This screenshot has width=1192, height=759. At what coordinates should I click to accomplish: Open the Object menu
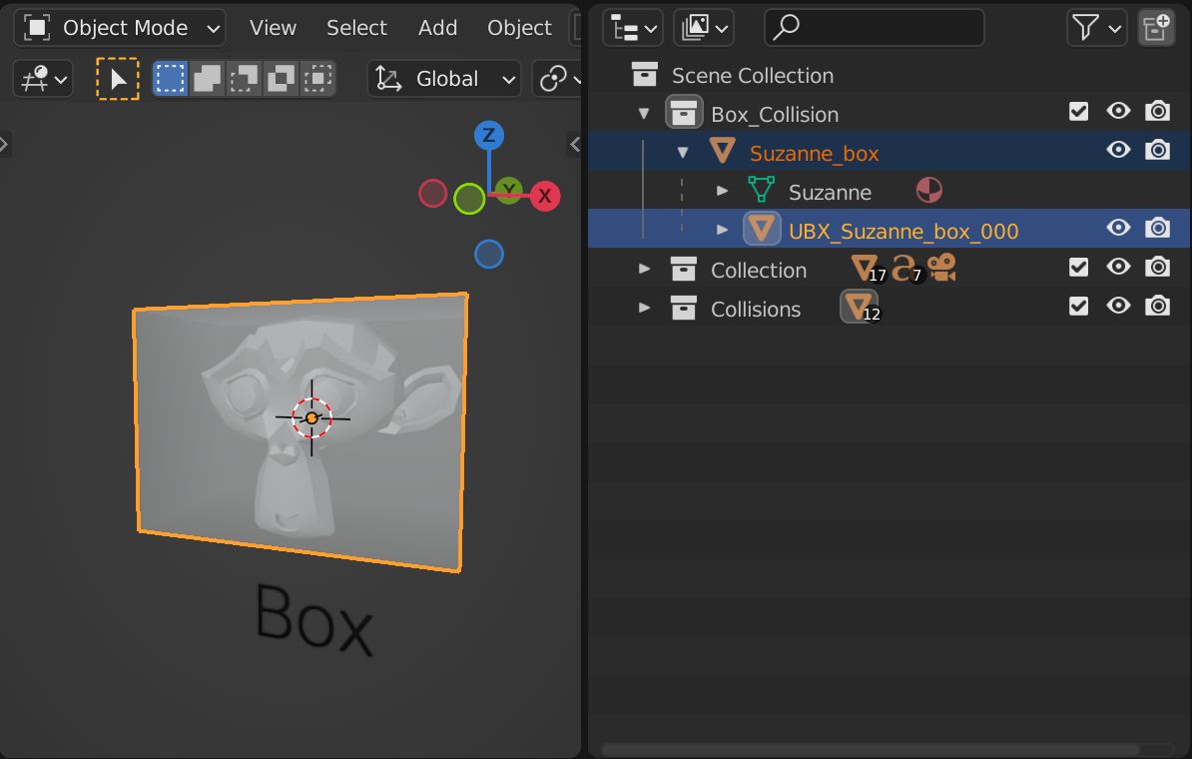click(x=519, y=27)
